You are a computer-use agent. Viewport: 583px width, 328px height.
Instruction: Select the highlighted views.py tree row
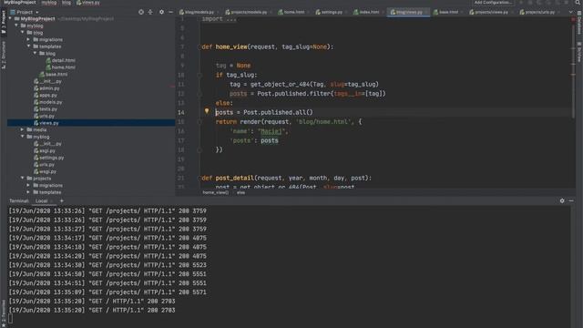91,123
